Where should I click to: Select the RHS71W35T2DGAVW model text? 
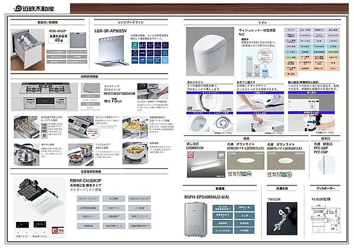click(x=119, y=94)
